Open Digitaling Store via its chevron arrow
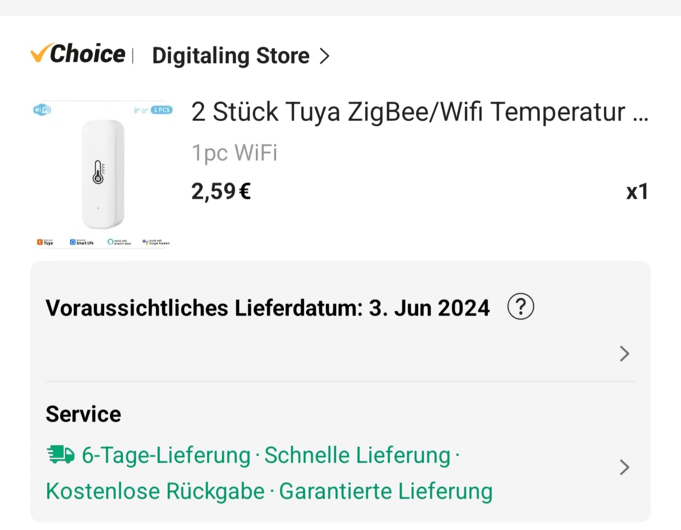The height and width of the screenshot is (530, 681). tap(324, 56)
